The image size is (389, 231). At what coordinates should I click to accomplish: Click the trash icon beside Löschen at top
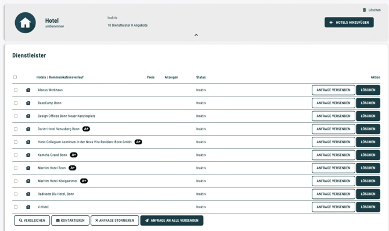pyautogui.click(x=364, y=10)
